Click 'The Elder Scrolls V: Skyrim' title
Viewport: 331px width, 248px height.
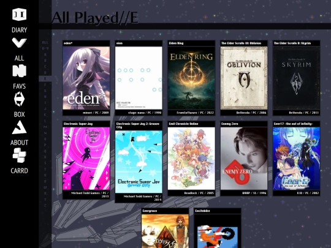tap(292, 43)
